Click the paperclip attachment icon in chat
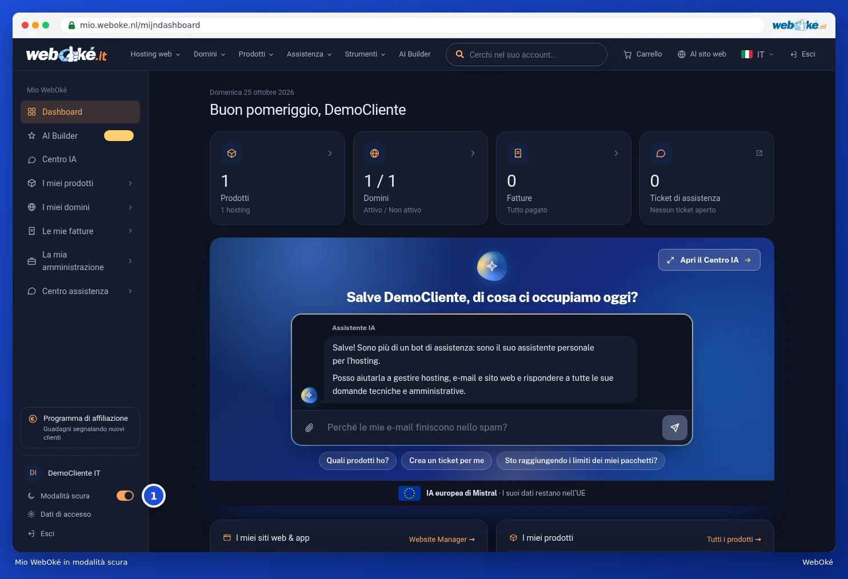The image size is (848, 579). [309, 428]
